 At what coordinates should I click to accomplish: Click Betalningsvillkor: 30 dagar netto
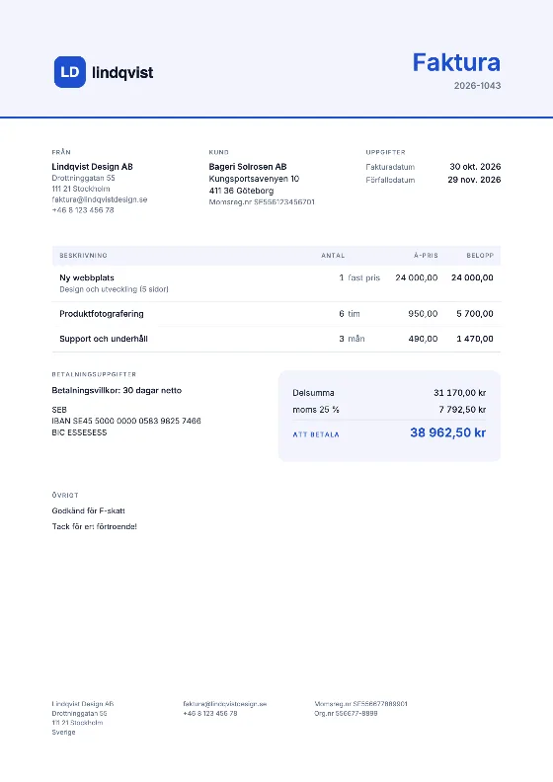[x=117, y=390]
